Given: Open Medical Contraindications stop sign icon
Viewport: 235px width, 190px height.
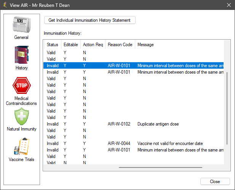Looking at the screenshot, I should tap(21, 85).
